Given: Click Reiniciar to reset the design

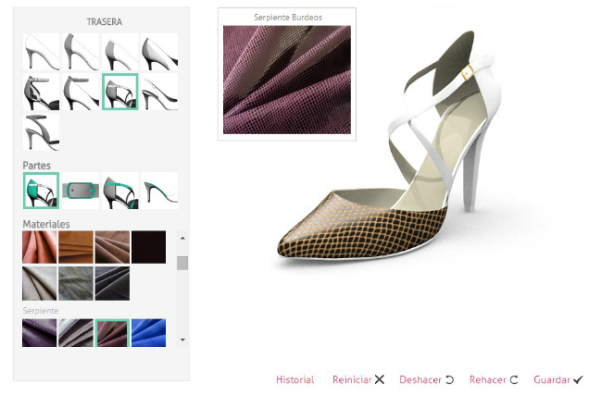Looking at the screenshot, I should (357, 379).
